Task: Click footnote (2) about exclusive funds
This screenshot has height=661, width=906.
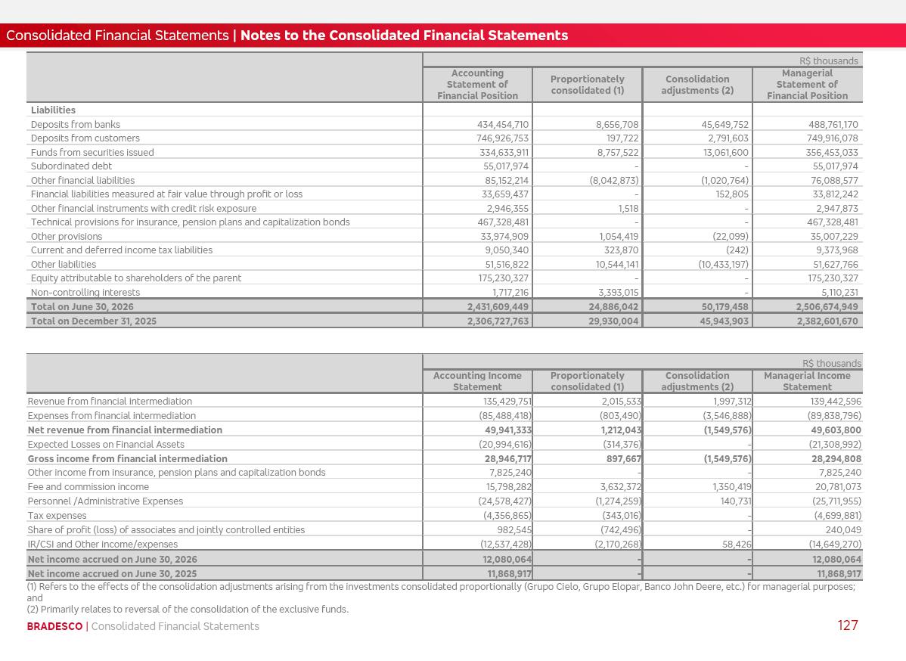Action: point(188,609)
